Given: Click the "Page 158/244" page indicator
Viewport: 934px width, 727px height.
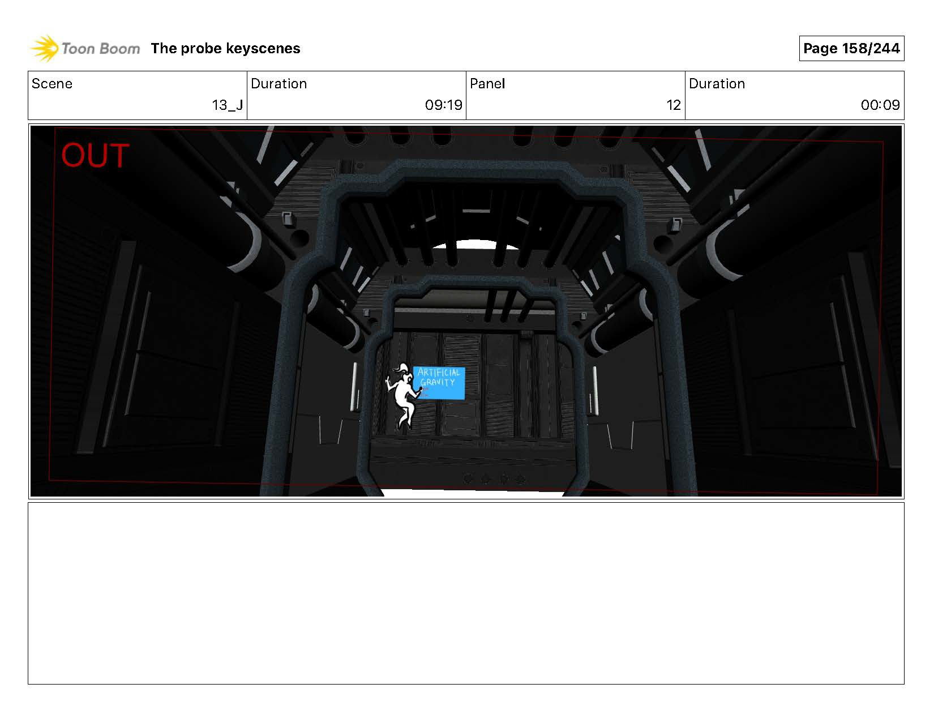Looking at the screenshot, I should [851, 49].
